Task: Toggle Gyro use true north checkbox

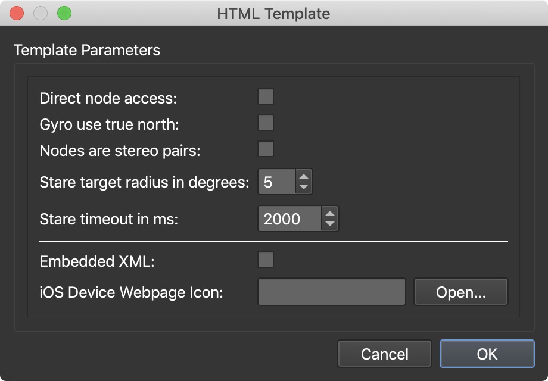Action: coord(266,123)
